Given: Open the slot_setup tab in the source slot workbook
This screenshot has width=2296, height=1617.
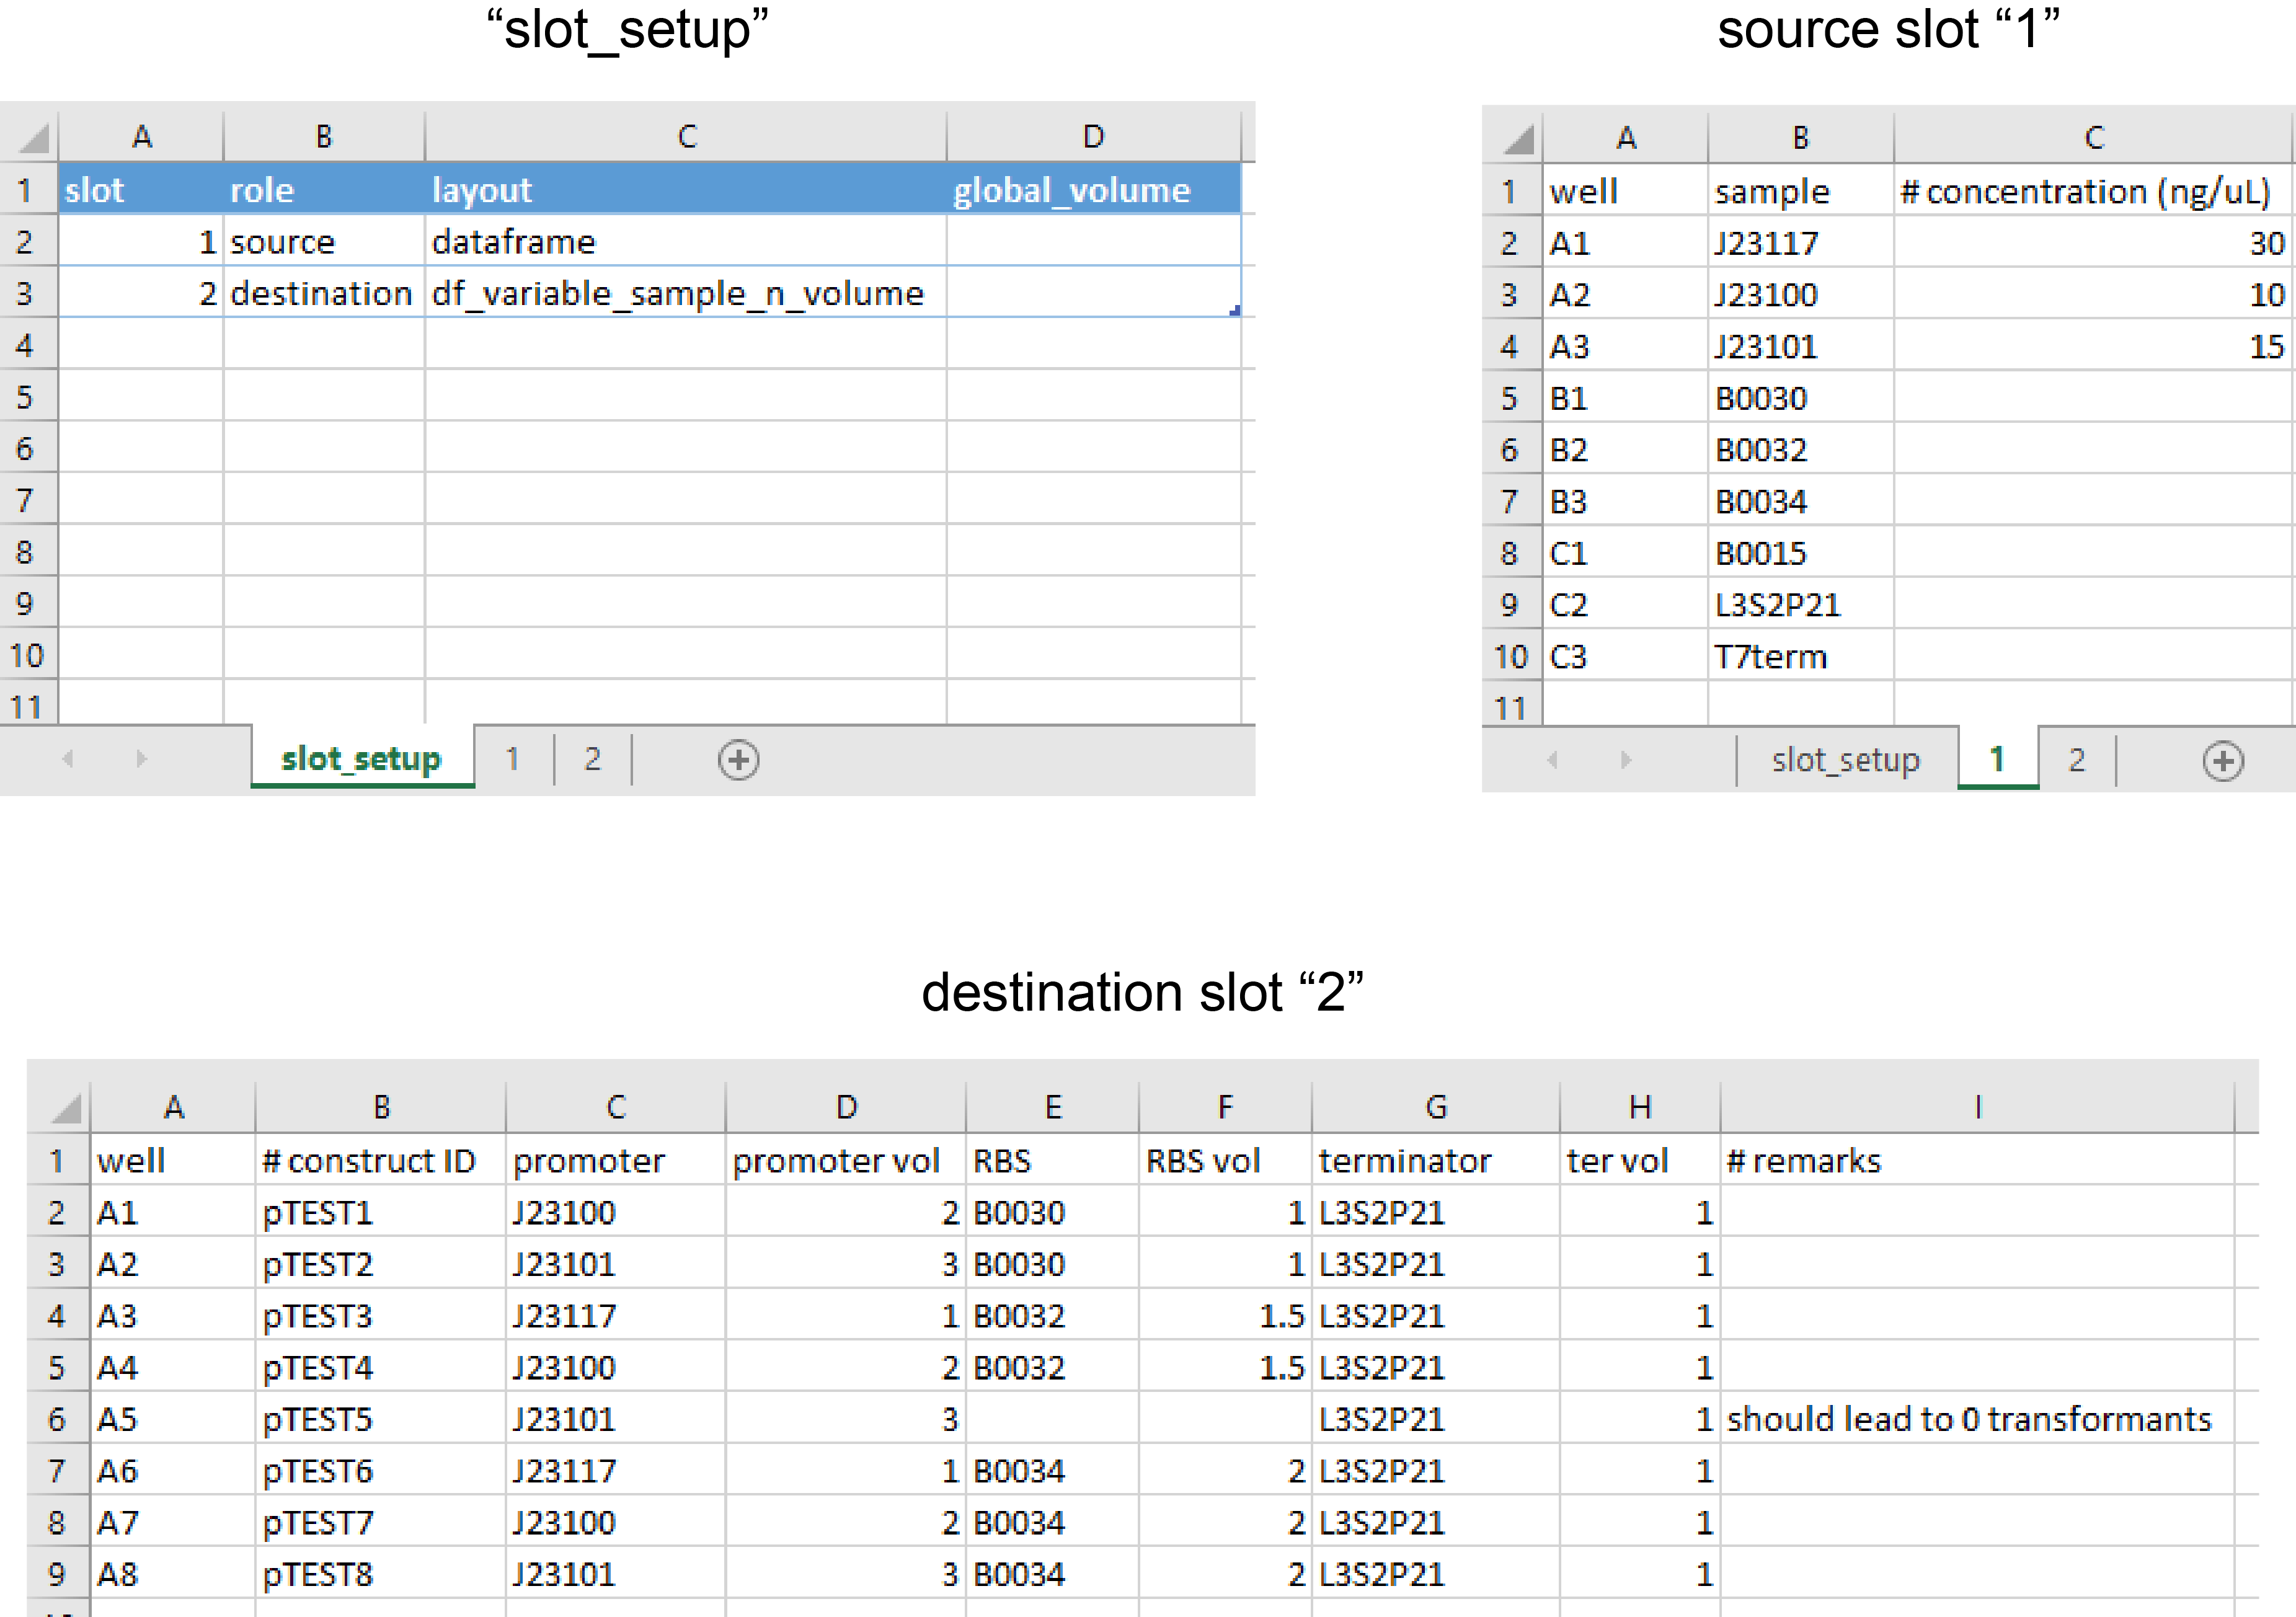Looking at the screenshot, I should 1845,760.
